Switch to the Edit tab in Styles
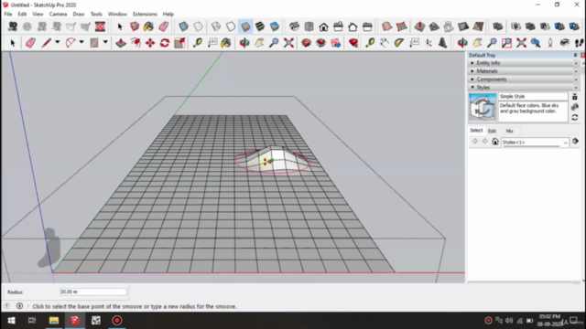 492,131
